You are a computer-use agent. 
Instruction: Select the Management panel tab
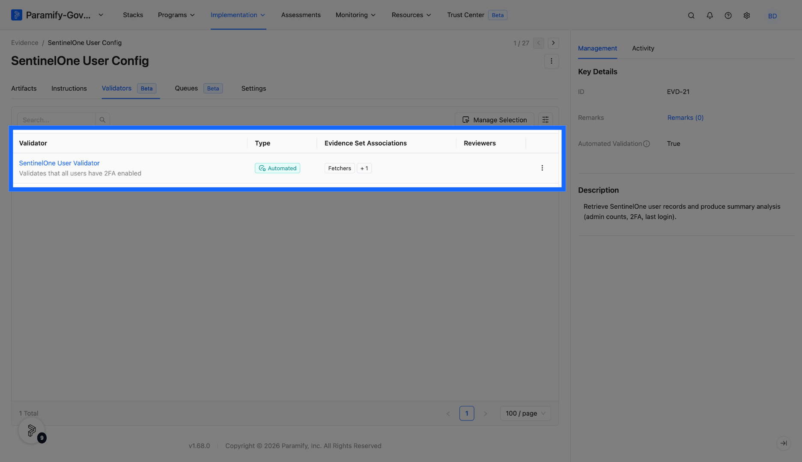(x=597, y=48)
